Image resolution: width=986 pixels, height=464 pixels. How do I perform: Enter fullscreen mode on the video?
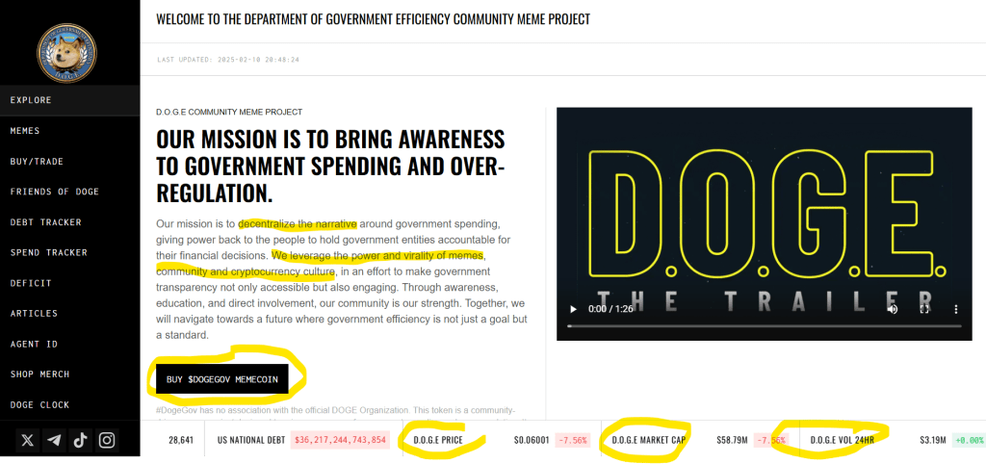(x=924, y=309)
